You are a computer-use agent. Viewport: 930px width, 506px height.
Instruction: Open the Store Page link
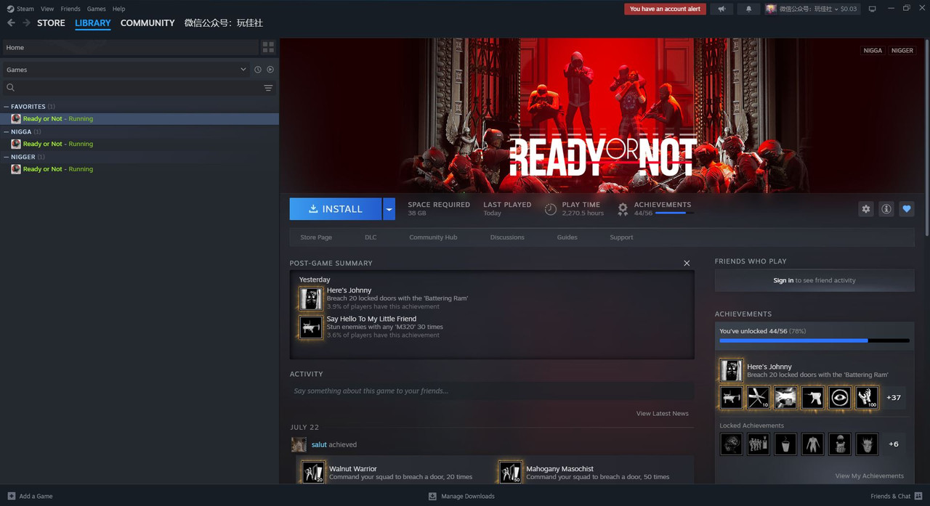(316, 237)
